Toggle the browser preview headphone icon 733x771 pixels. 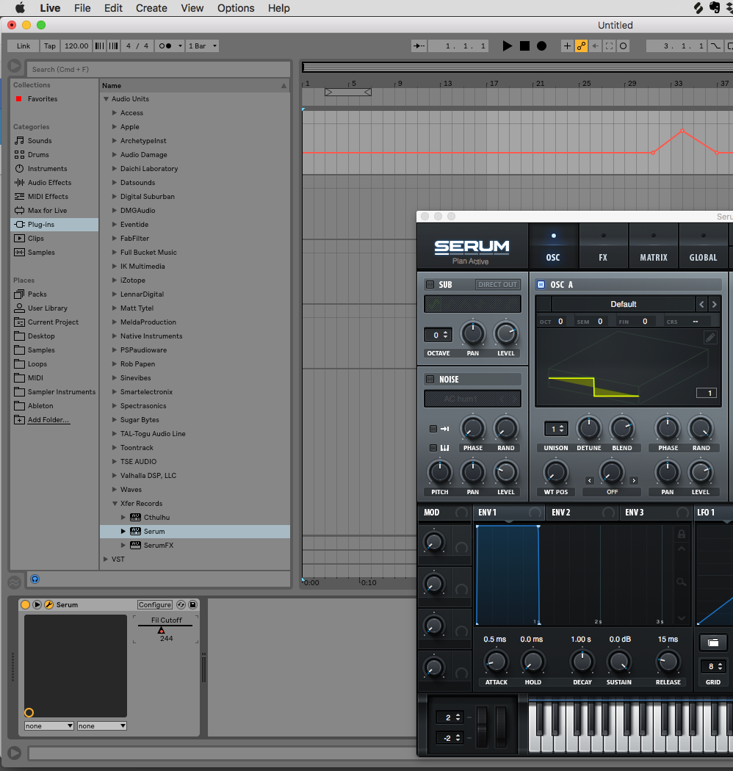coord(35,579)
